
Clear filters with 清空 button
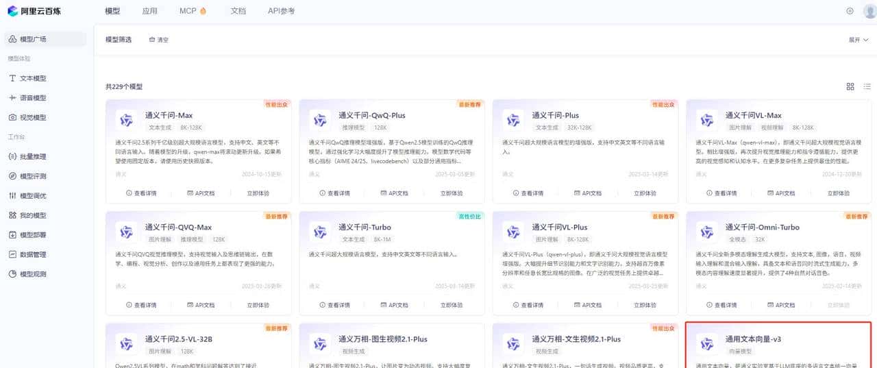pyautogui.click(x=158, y=40)
